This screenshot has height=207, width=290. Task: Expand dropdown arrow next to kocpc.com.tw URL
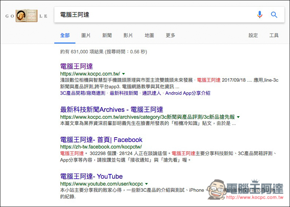(x=124, y=74)
